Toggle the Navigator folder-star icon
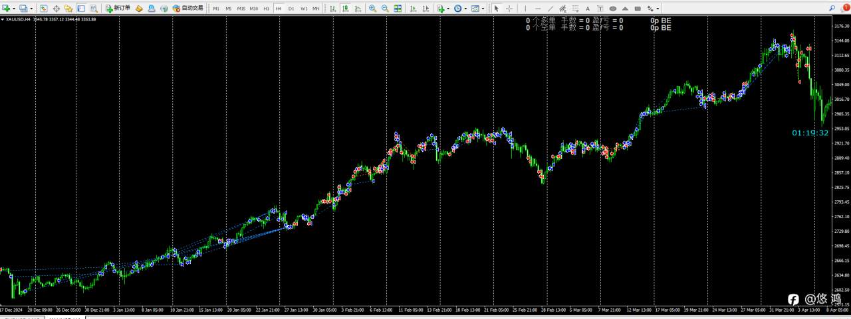Image resolution: width=851 pixels, height=319 pixels. 68,8
